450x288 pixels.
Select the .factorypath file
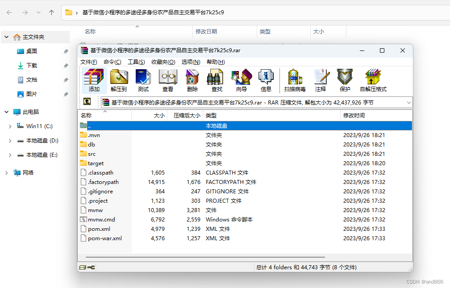246,182
